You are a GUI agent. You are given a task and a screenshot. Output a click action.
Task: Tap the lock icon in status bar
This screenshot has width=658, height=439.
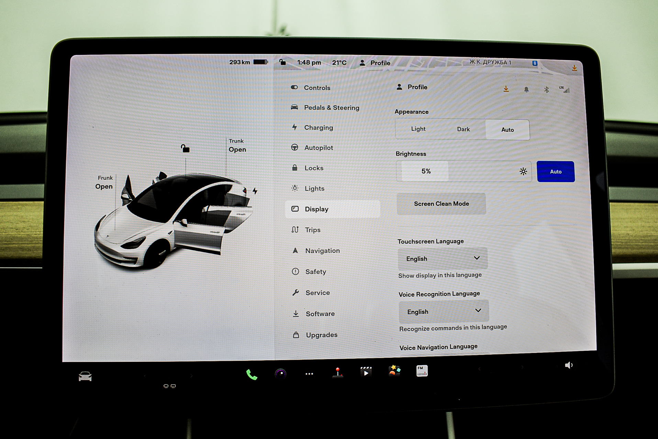[x=282, y=62]
